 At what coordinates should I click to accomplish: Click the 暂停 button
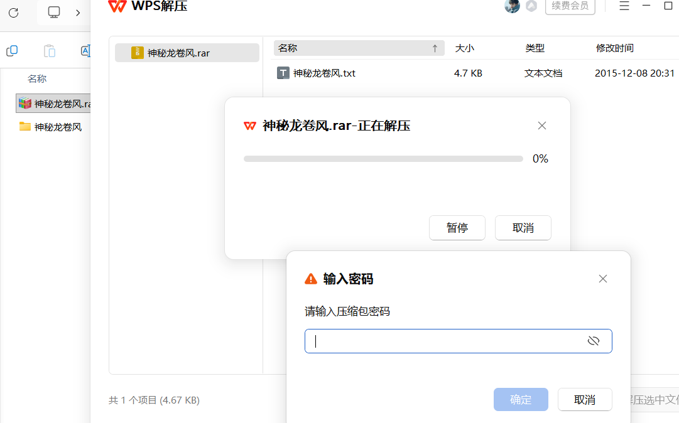457,227
